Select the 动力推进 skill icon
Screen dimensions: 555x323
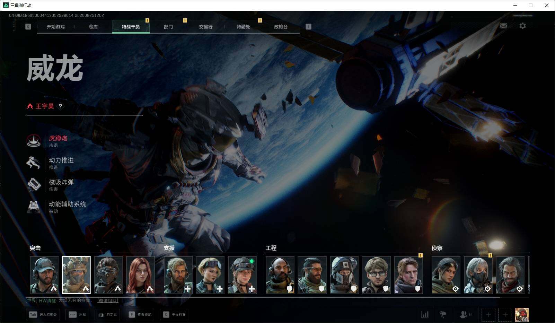tap(34, 163)
